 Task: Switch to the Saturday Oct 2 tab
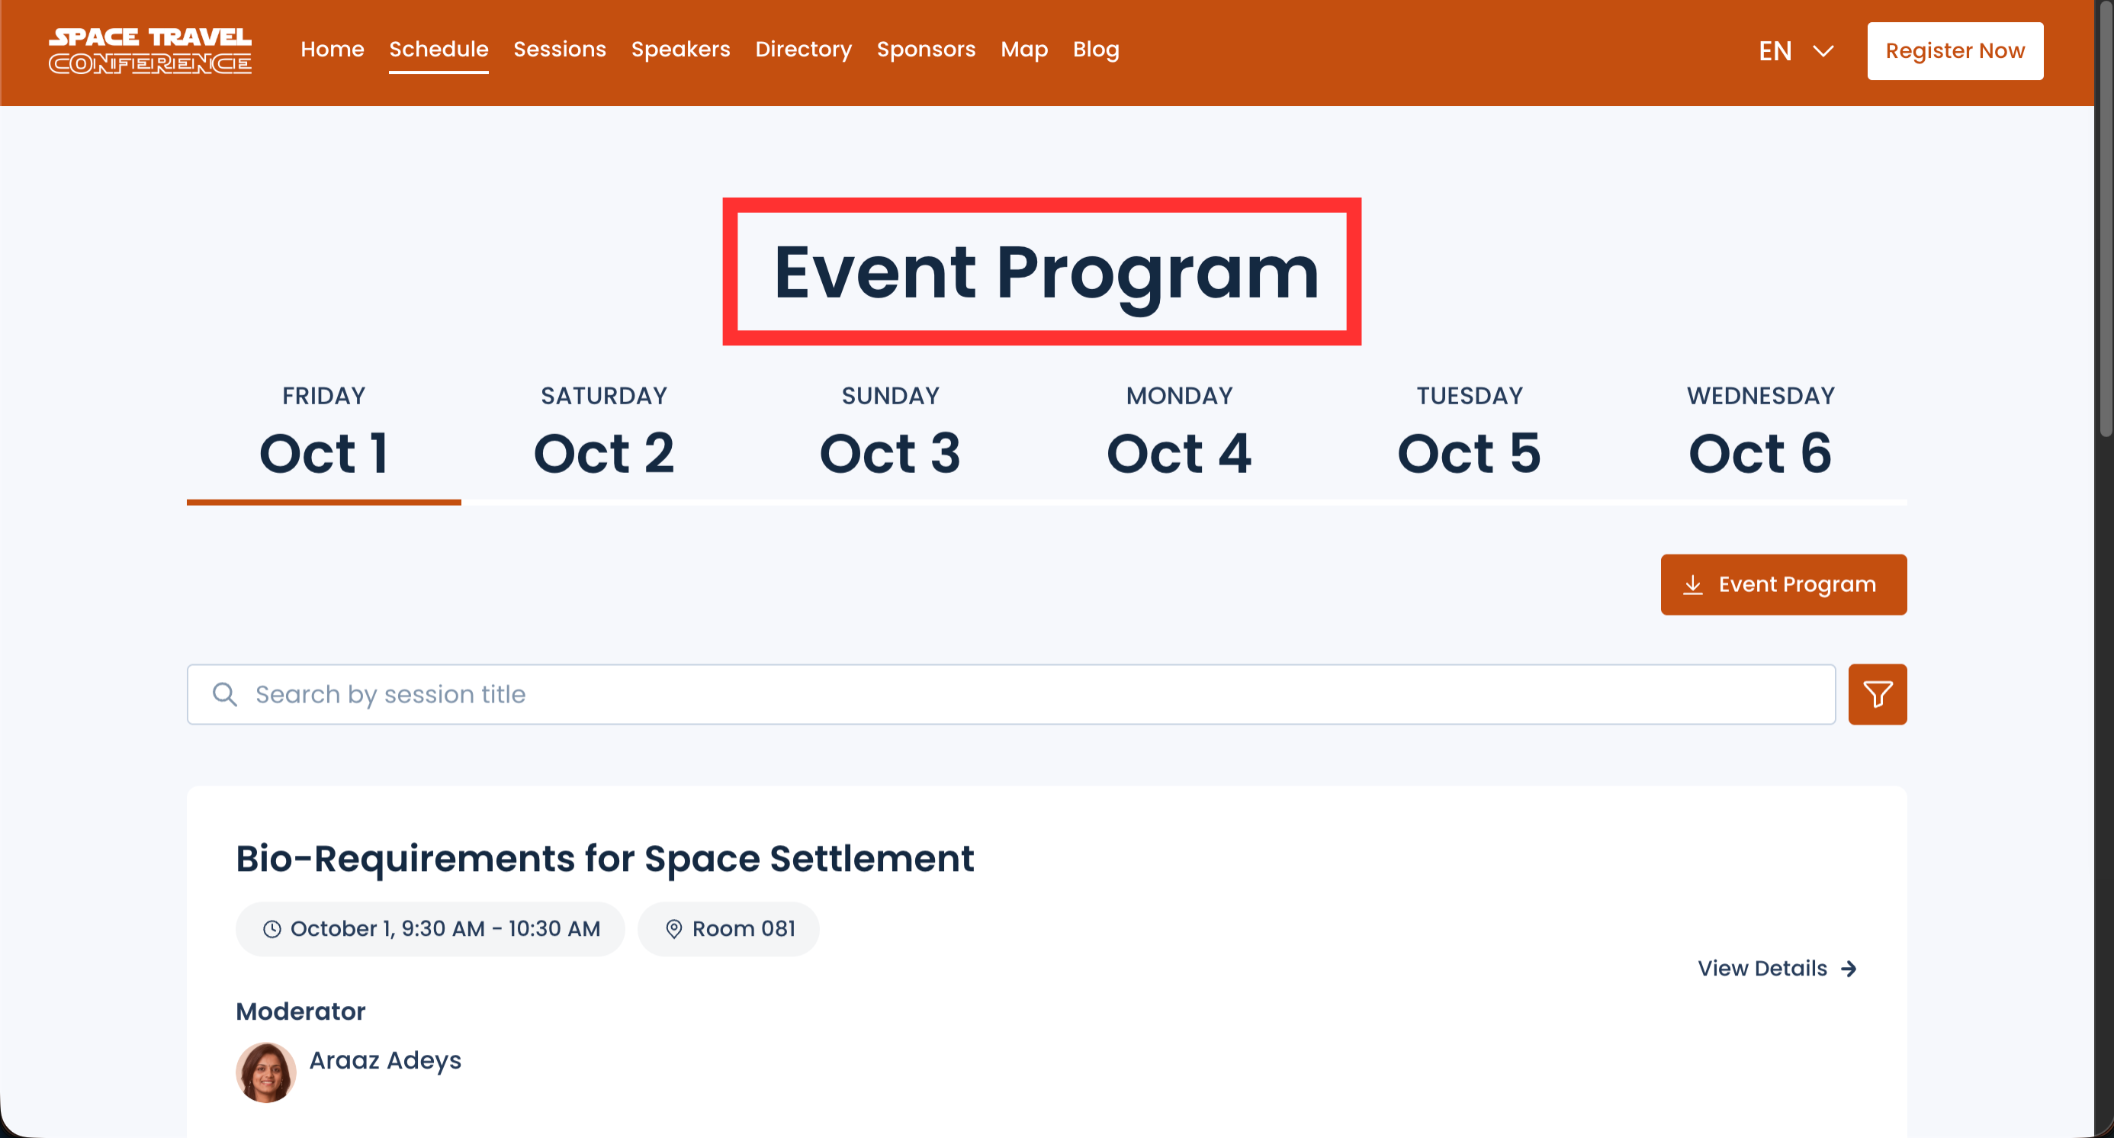point(603,435)
